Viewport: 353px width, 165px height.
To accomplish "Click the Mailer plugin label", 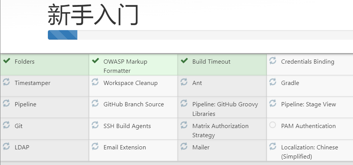I will (201, 147).
